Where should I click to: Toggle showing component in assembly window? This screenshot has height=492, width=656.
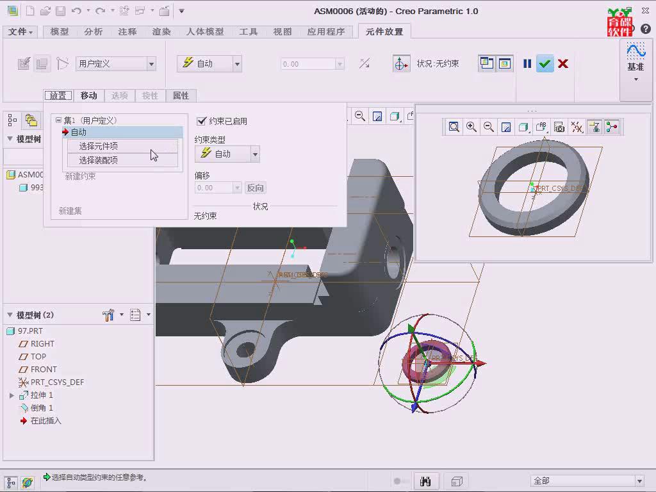505,63
